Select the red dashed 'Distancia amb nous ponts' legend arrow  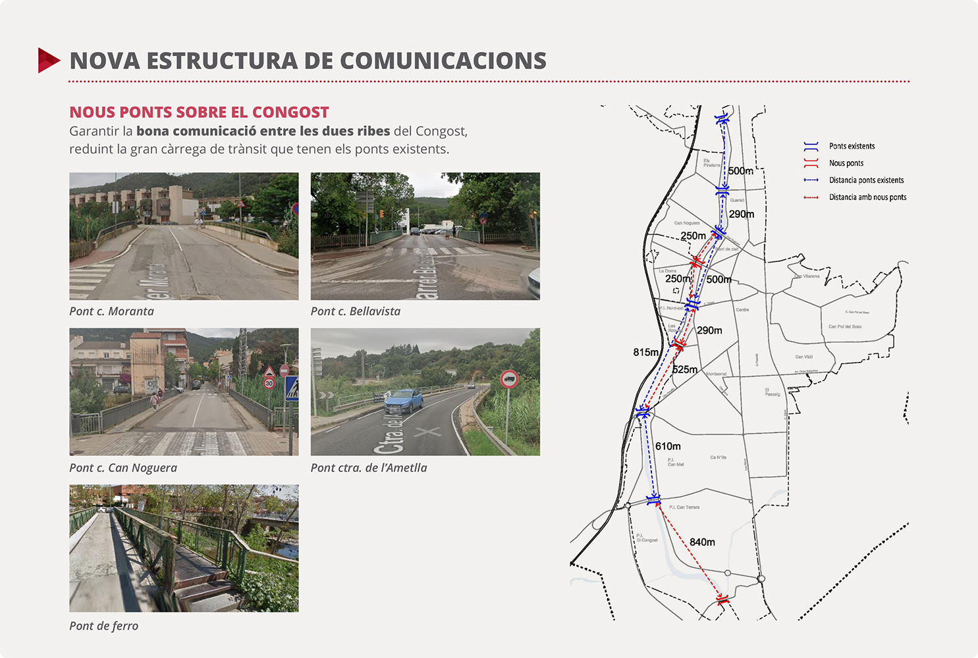pyautogui.click(x=811, y=197)
